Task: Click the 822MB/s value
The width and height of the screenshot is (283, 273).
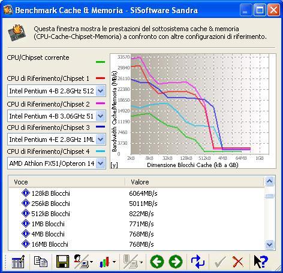Action: tap(141, 214)
